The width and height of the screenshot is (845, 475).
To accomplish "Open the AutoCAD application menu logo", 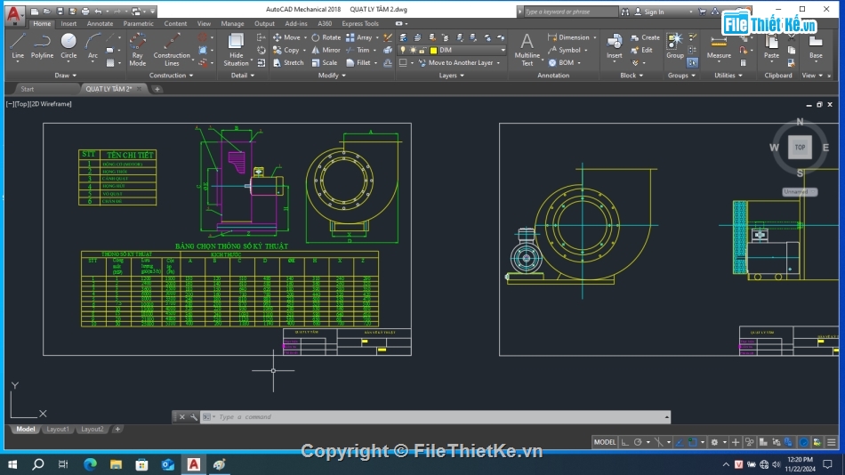I will point(14,15).
